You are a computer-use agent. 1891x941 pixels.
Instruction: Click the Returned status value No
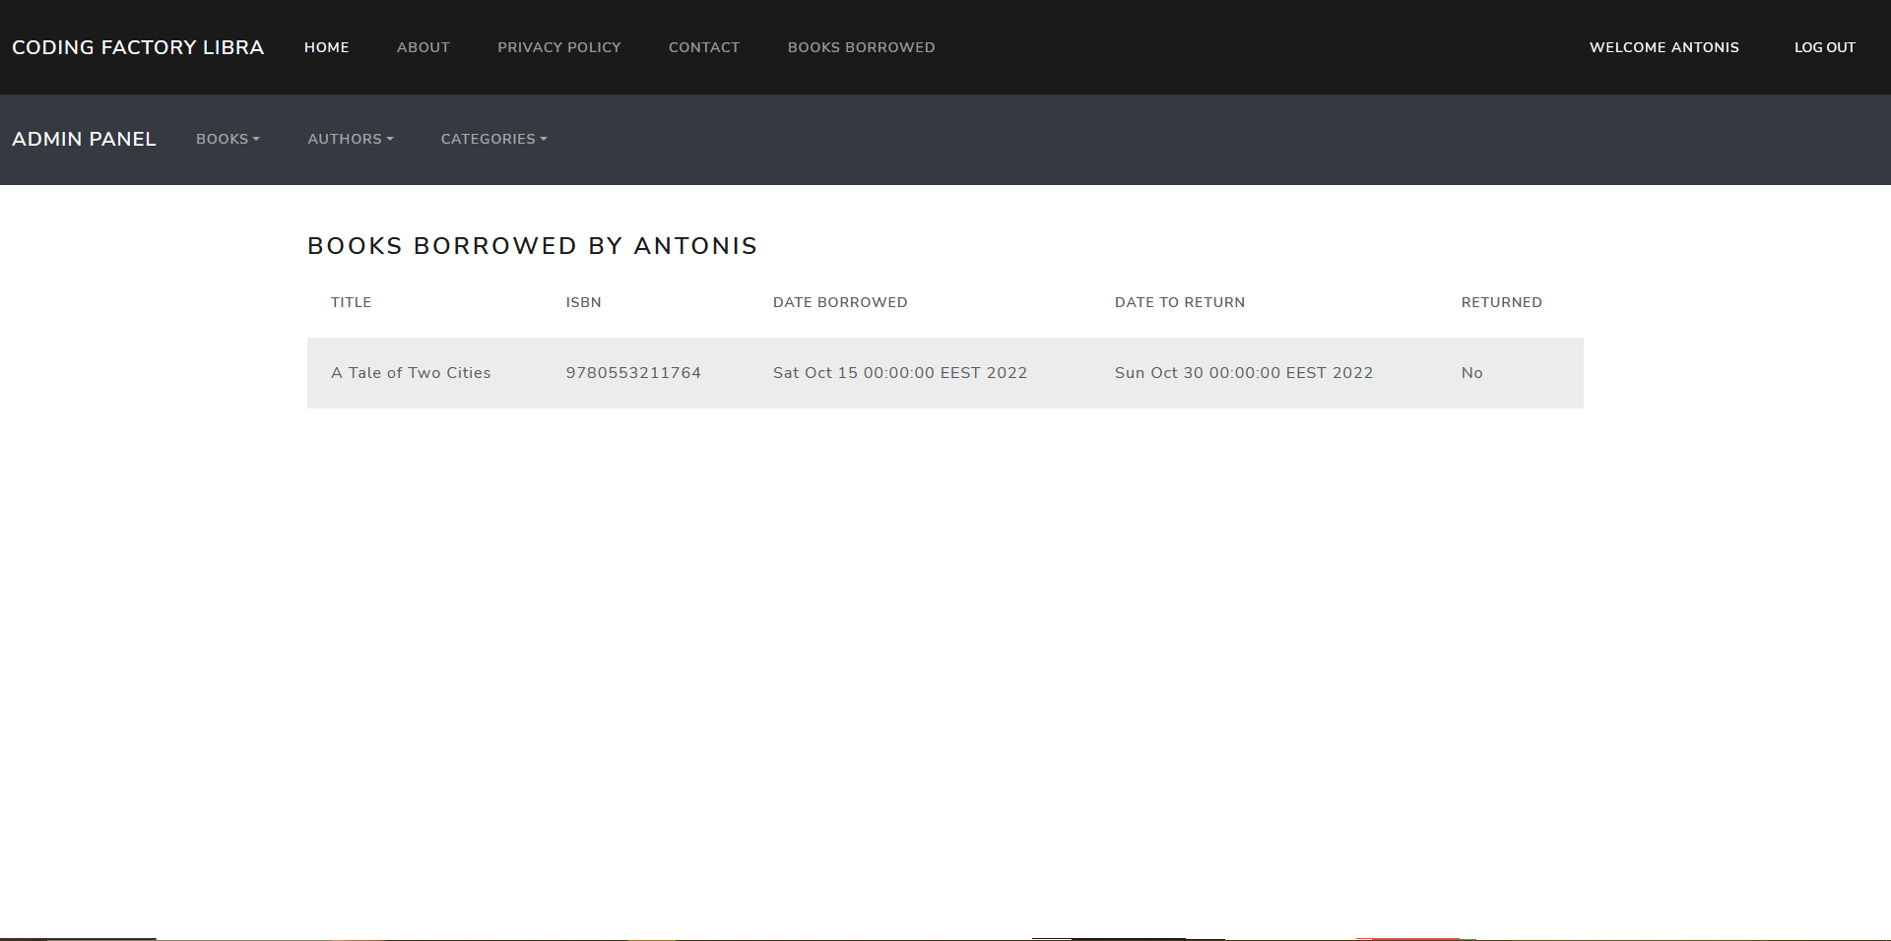coord(1471,373)
